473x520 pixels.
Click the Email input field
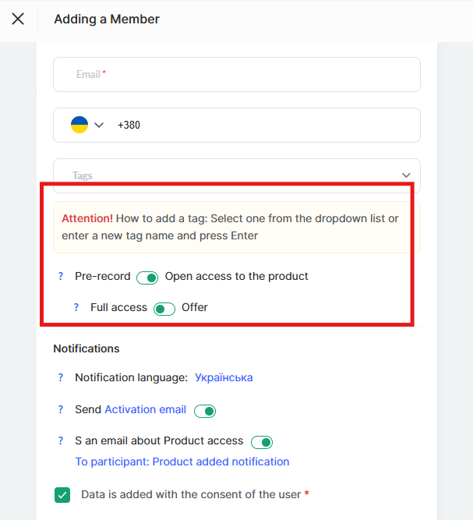236,75
